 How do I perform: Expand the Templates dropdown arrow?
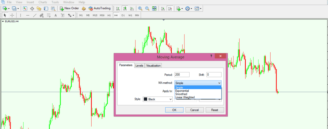coord(201,9)
